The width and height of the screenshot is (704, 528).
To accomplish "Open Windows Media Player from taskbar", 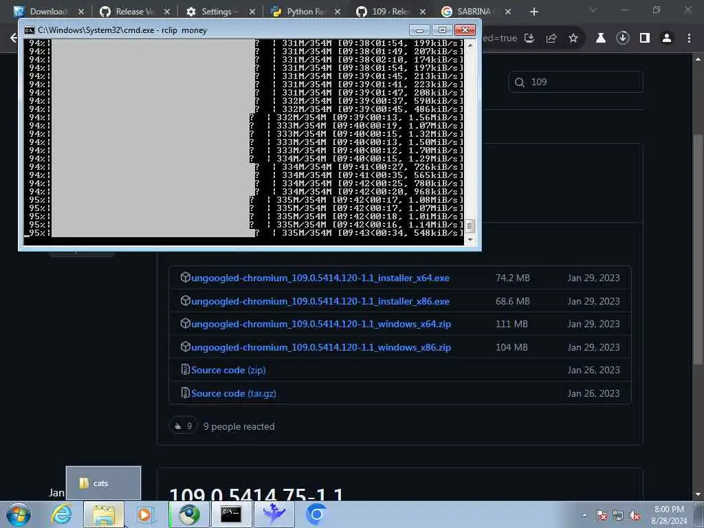I will coord(145,514).
